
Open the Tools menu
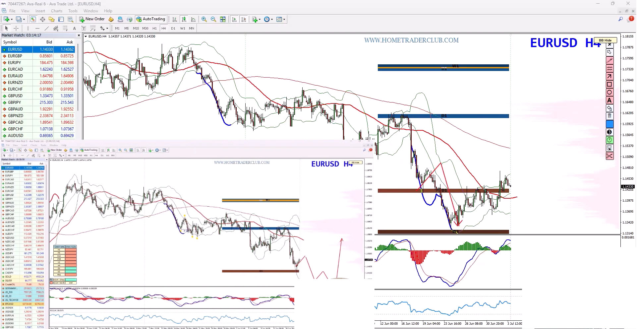pos(73,11)
